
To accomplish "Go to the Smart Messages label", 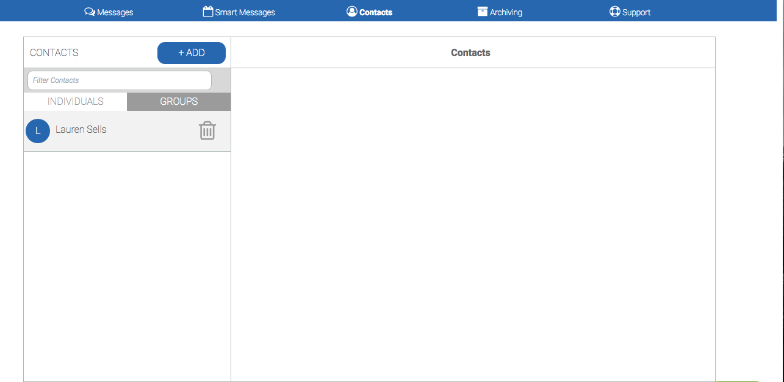I will pos(245,12).
